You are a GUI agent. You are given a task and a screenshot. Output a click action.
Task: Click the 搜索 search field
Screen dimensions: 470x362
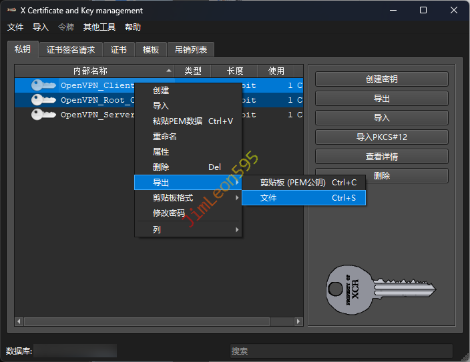pyautogui.click(x=340, y=351)
